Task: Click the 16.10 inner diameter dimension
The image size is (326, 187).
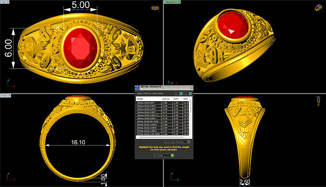Action: click(78, 142)
